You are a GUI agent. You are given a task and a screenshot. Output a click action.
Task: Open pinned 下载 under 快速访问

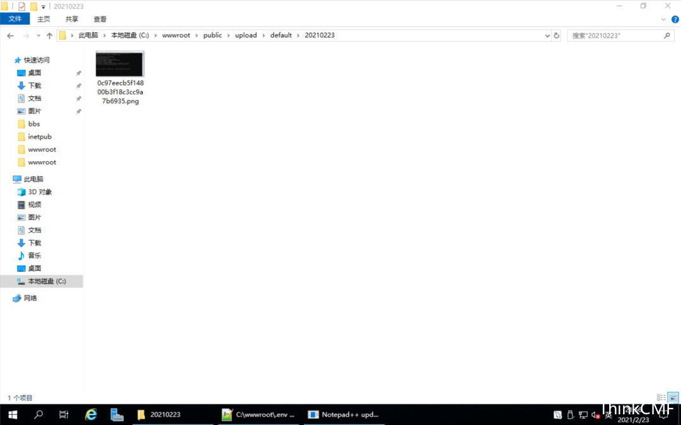pos(35,86)
